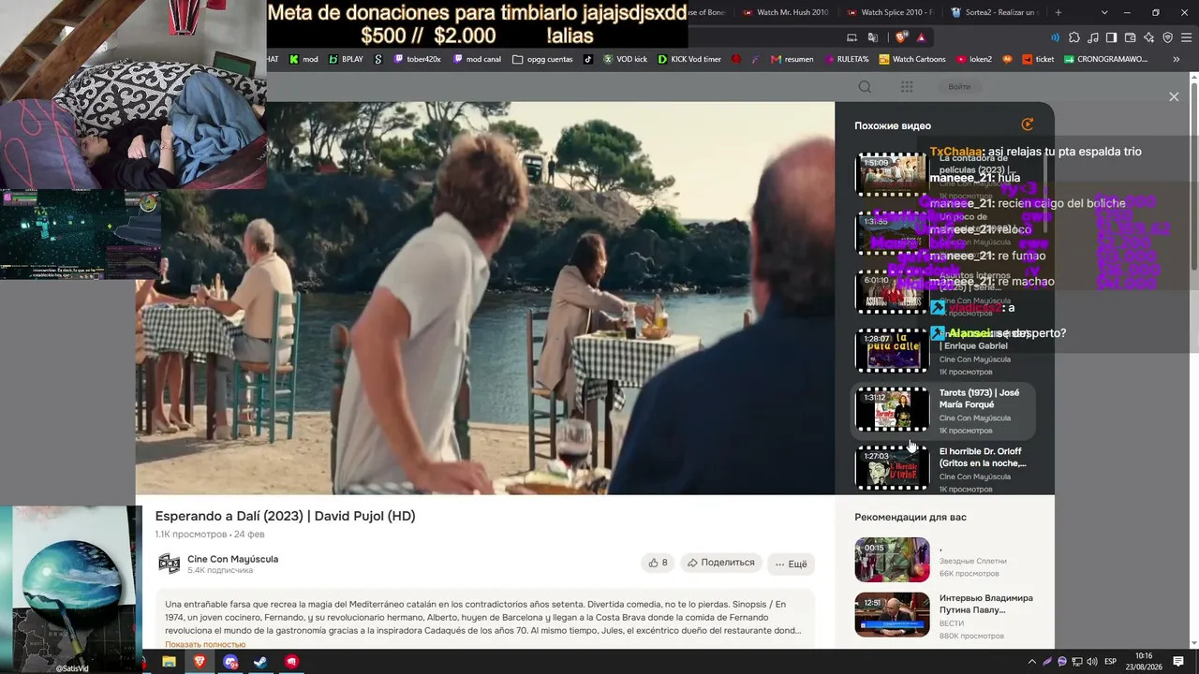Open Steam from the taskbar
Viewport: 1199px width, 674px height.
pos(260,662)
